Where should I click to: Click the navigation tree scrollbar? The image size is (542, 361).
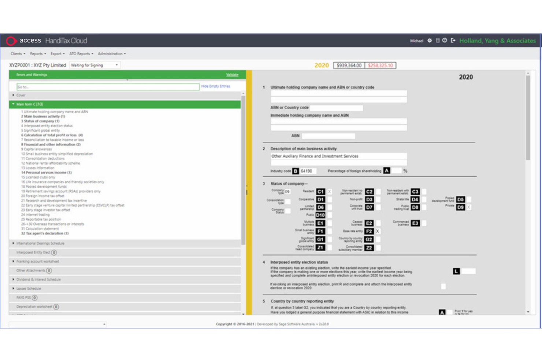[x=243, y=170]
